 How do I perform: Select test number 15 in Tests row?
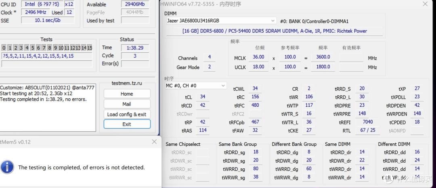90,48
